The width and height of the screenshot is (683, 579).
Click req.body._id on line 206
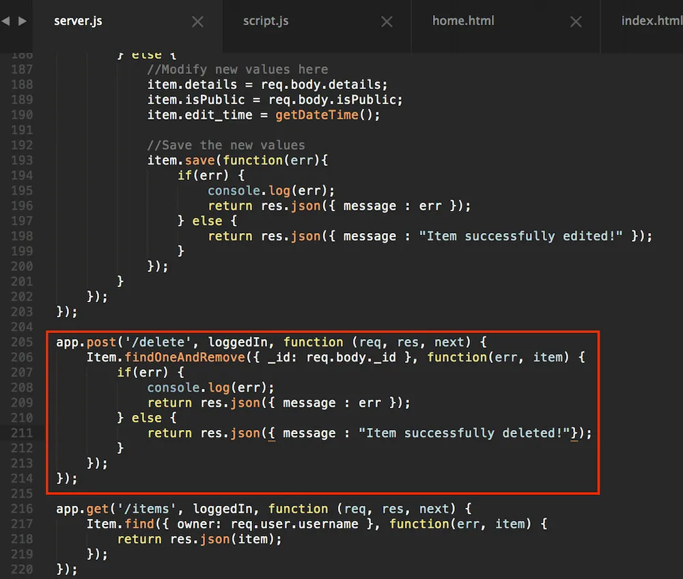(x=351, y=358)
